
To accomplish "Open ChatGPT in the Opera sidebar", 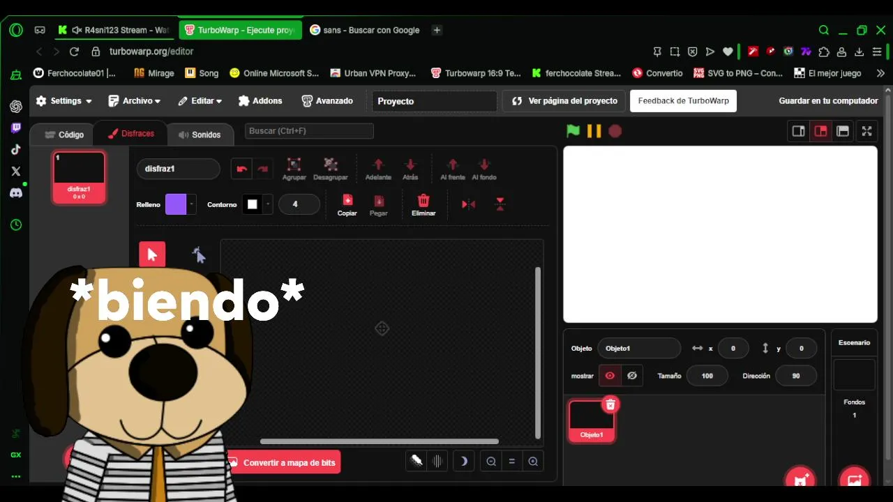I will click(x=16, y=106).
